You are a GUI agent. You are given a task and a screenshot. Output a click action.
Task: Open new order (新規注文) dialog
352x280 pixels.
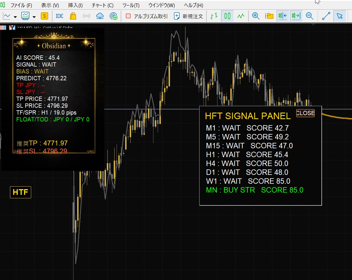pos(189,16)
